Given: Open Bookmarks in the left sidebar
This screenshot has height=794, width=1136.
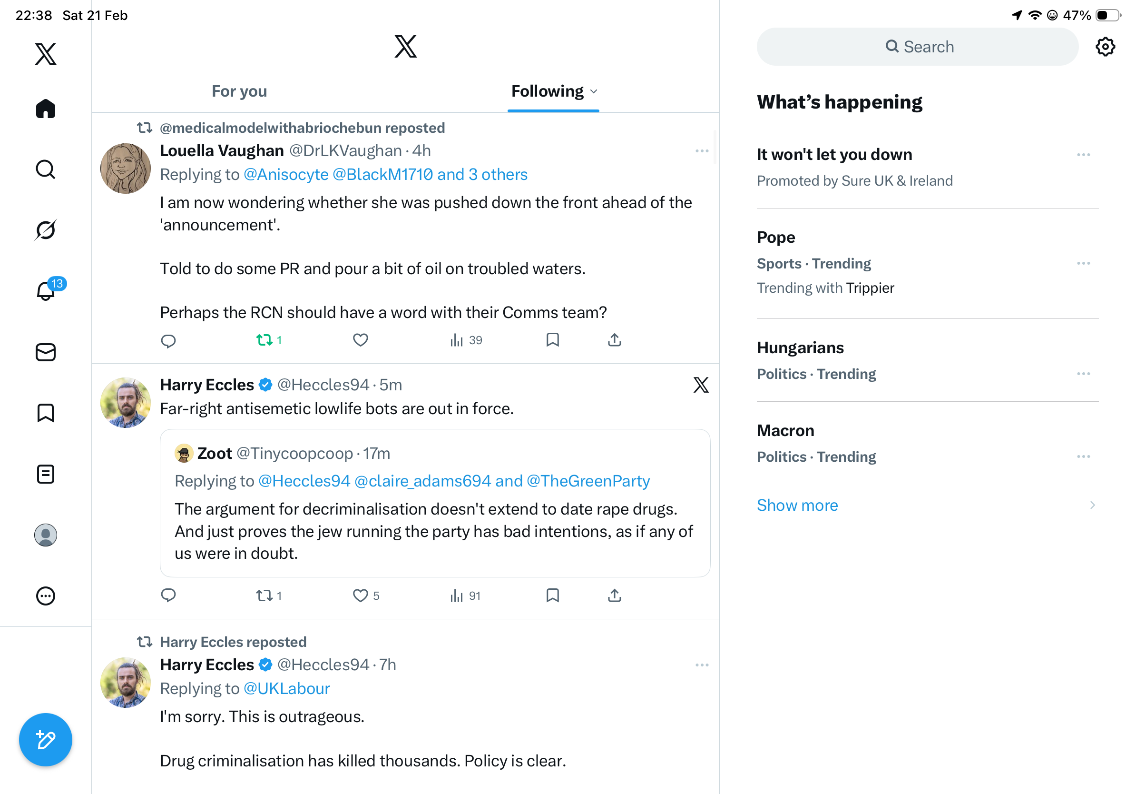Looking at the screenshot, I should click(x=46, y=413).
